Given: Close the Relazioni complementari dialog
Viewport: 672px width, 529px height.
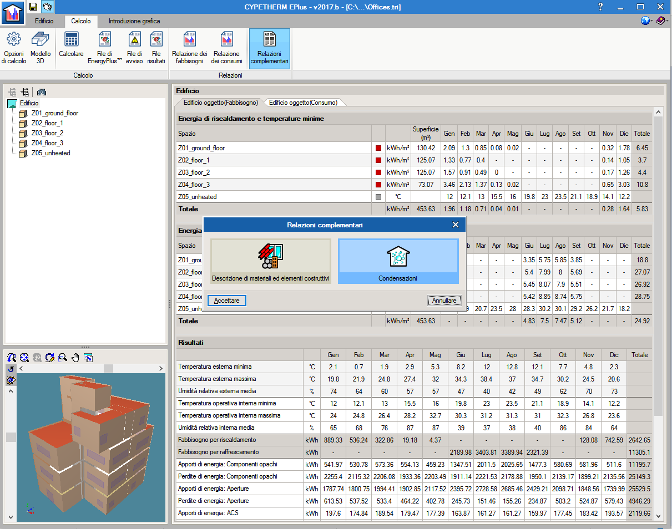Looking at the screenshot, I should (456, 225).
